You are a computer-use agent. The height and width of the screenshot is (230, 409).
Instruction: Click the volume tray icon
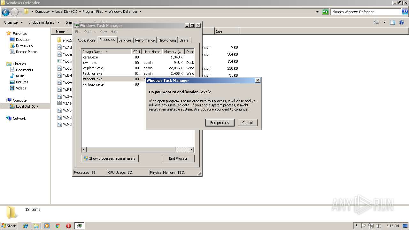point(379,226)
